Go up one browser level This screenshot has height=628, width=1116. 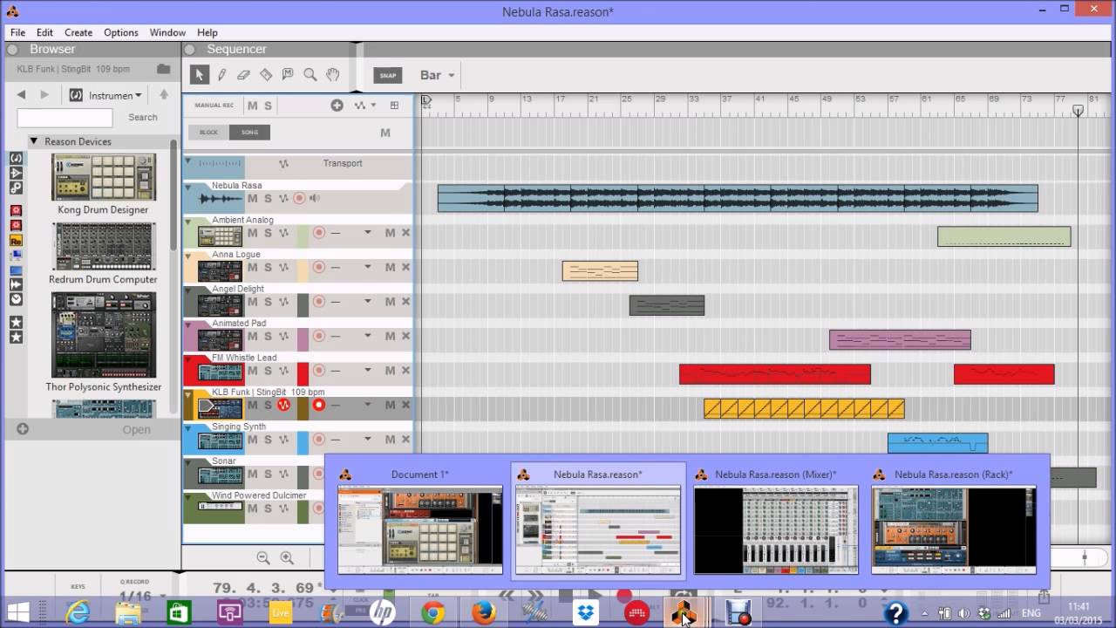pos(163,94)
